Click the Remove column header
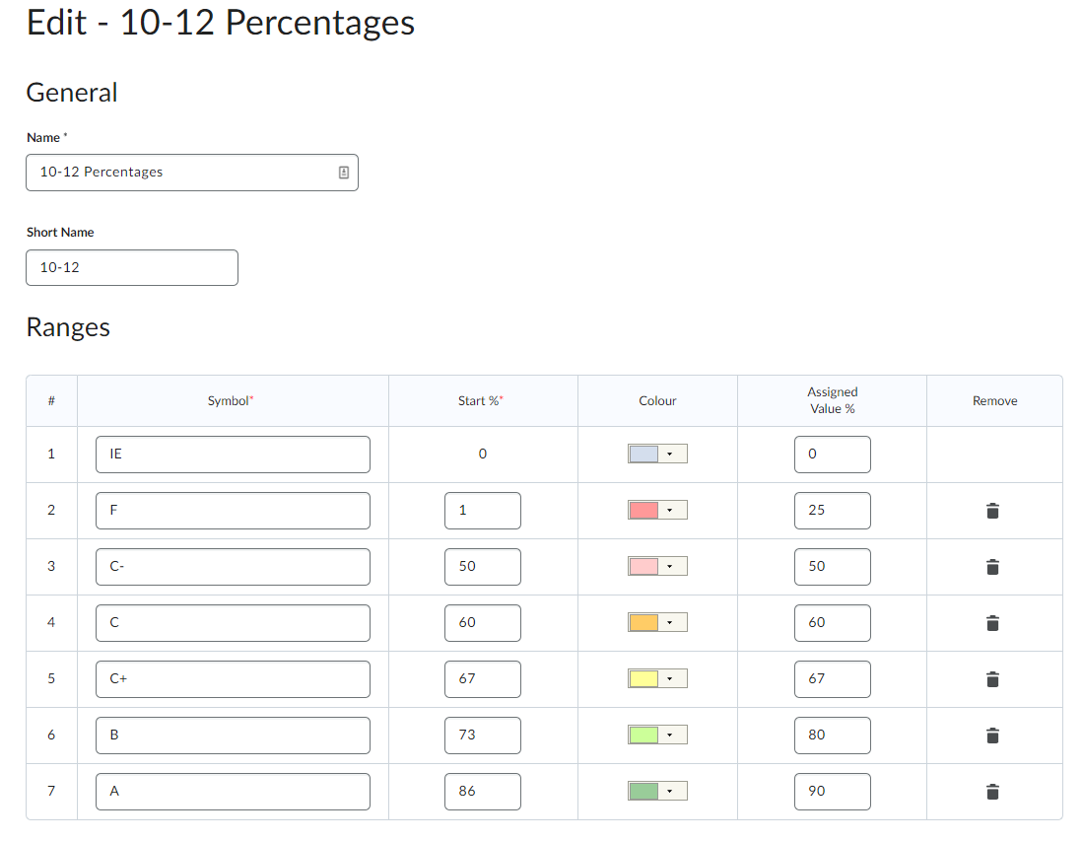1083x841 pixels. click(994, 401)
